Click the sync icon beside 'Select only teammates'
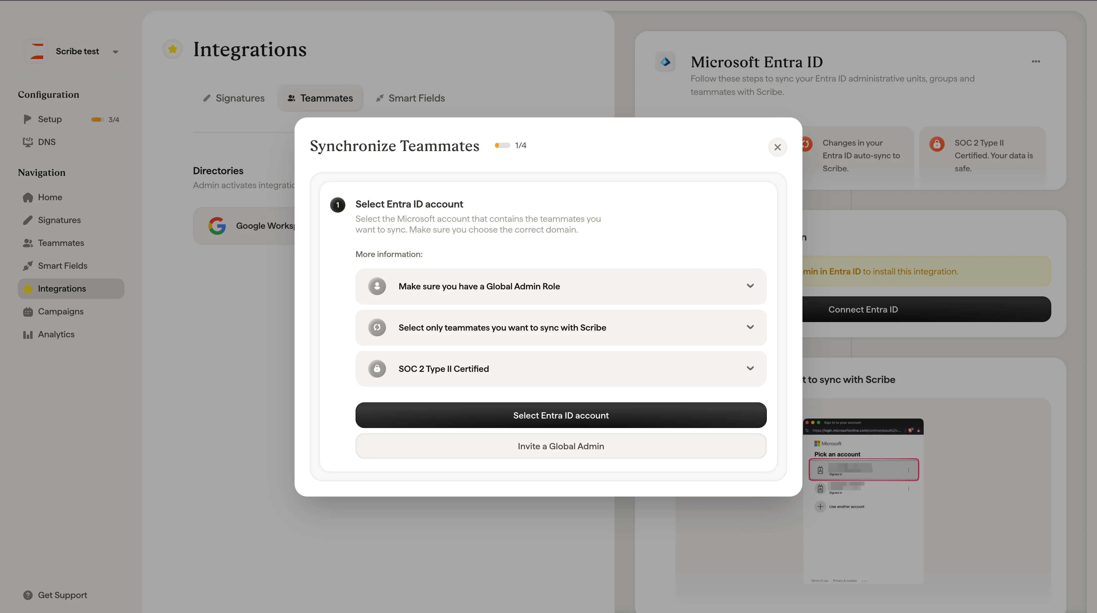 (377, 327)
